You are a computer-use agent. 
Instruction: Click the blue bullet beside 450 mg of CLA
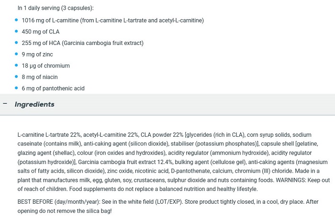16,32
